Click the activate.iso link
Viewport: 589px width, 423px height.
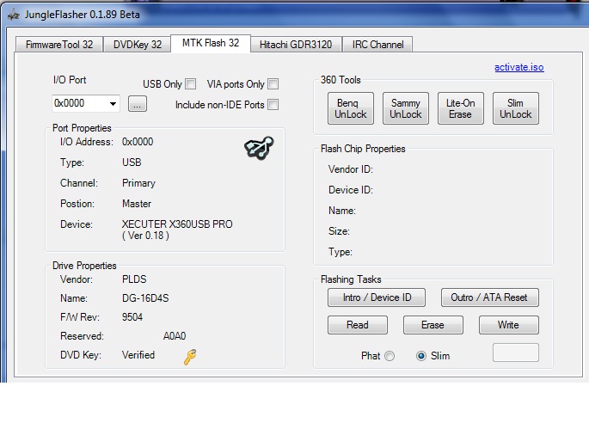519,67
